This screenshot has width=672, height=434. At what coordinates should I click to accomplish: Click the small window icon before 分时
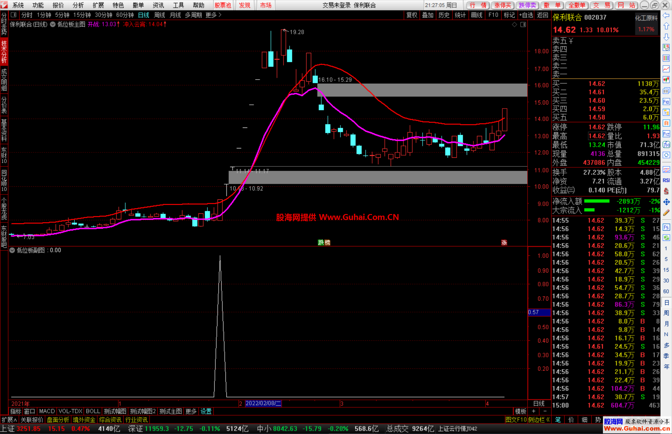(x=13, y=15)
